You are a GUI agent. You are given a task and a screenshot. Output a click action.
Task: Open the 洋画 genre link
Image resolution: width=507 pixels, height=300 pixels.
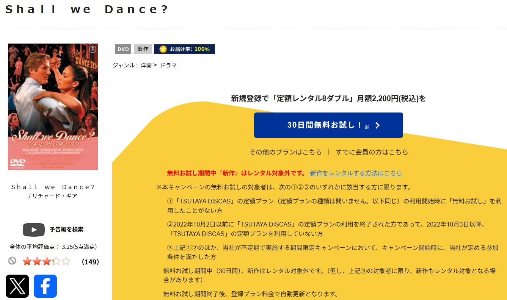146,65
